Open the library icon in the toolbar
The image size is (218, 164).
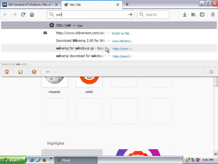coord(193,14)
